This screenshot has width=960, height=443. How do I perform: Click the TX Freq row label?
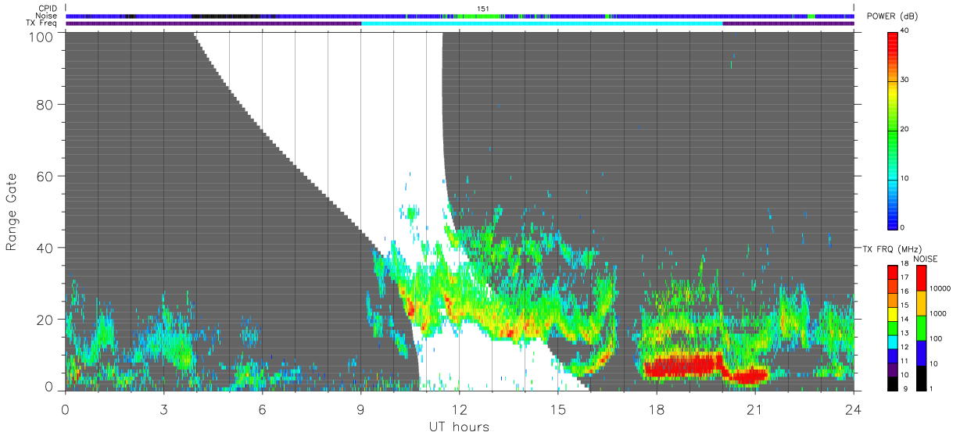coord(42,23)
